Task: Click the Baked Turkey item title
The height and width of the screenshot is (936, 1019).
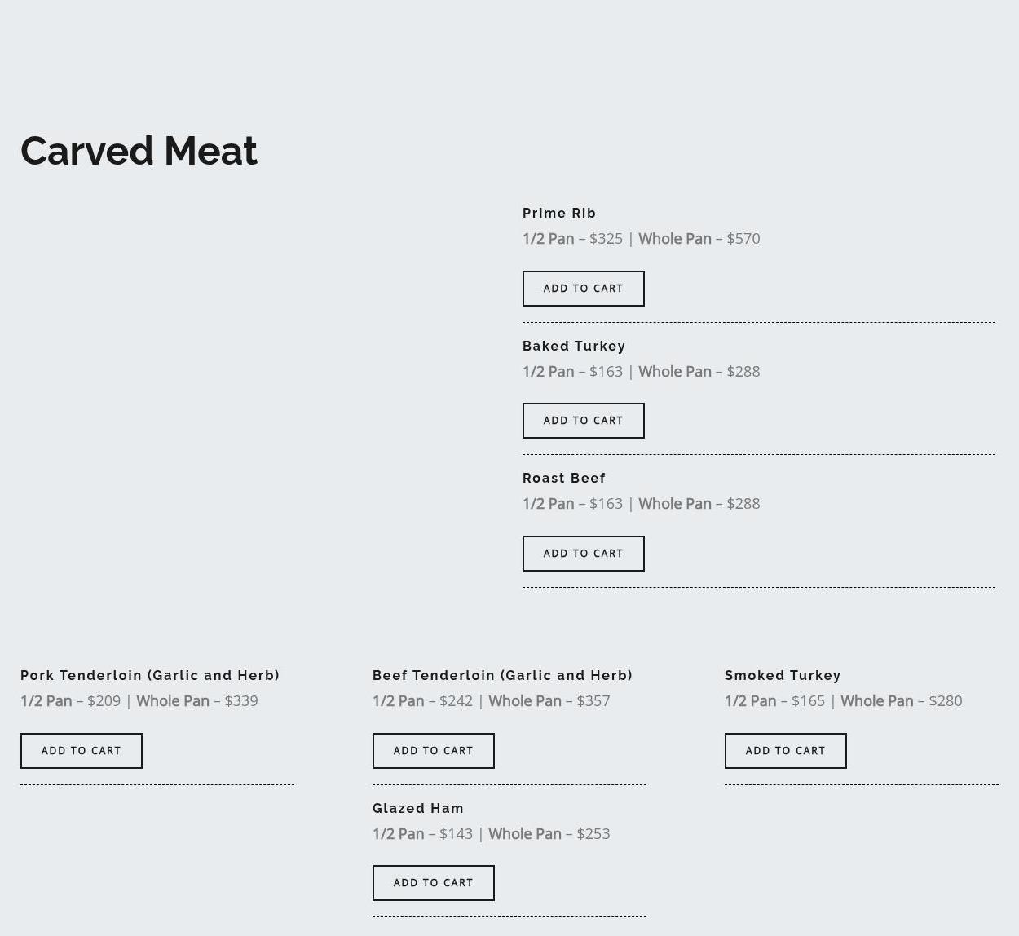Action: point(573,347)
